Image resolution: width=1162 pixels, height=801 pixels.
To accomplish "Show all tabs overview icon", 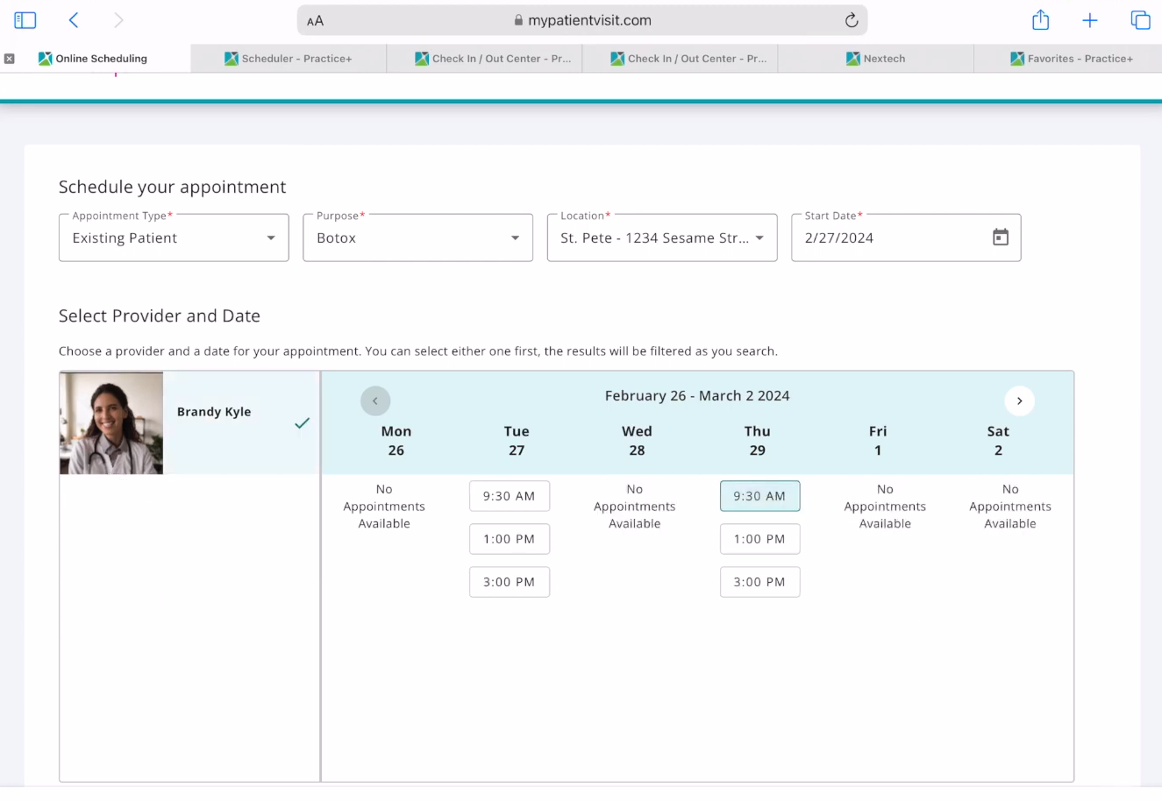I will point(1140,20).
